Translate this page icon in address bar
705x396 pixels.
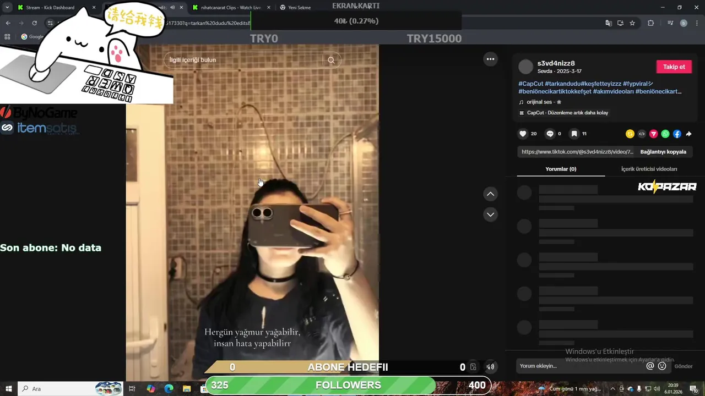coord(609,23)
